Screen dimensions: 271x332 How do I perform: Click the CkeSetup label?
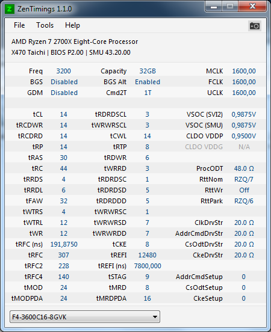pos(208,298)
